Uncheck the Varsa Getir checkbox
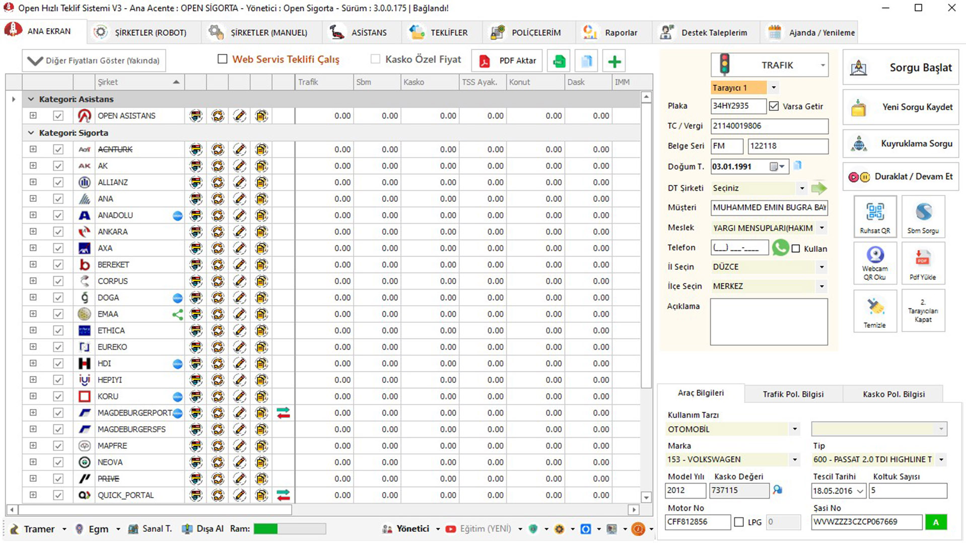 [x=774, y=106]
